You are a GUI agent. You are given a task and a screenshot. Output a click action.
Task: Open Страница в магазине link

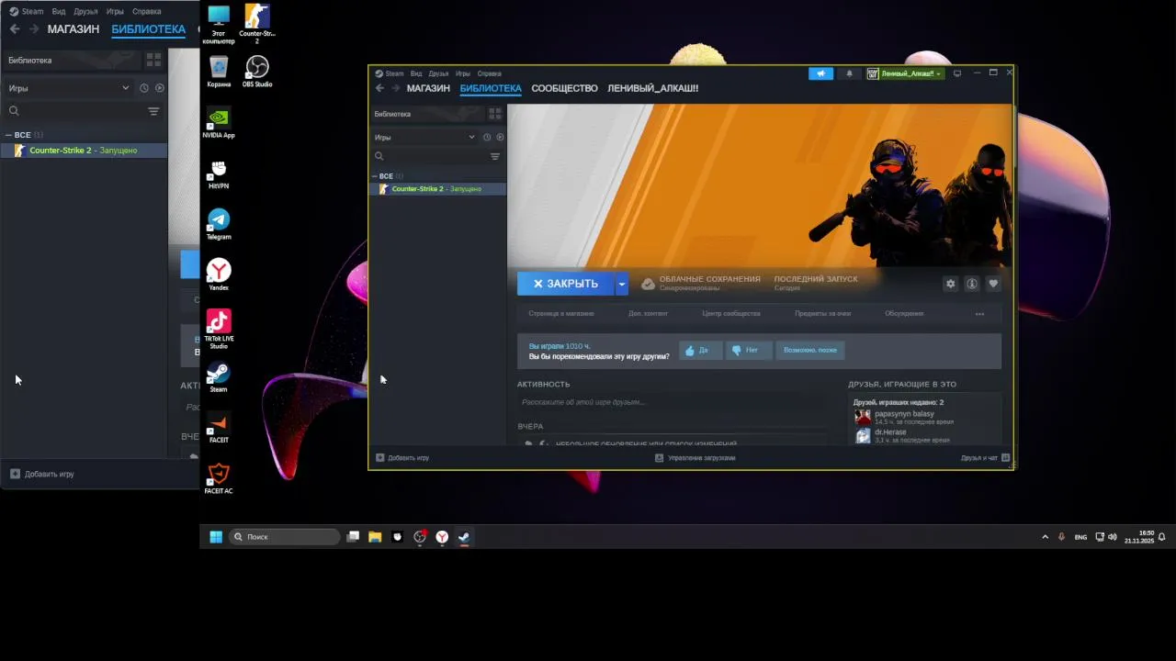(x=561, y=313)
